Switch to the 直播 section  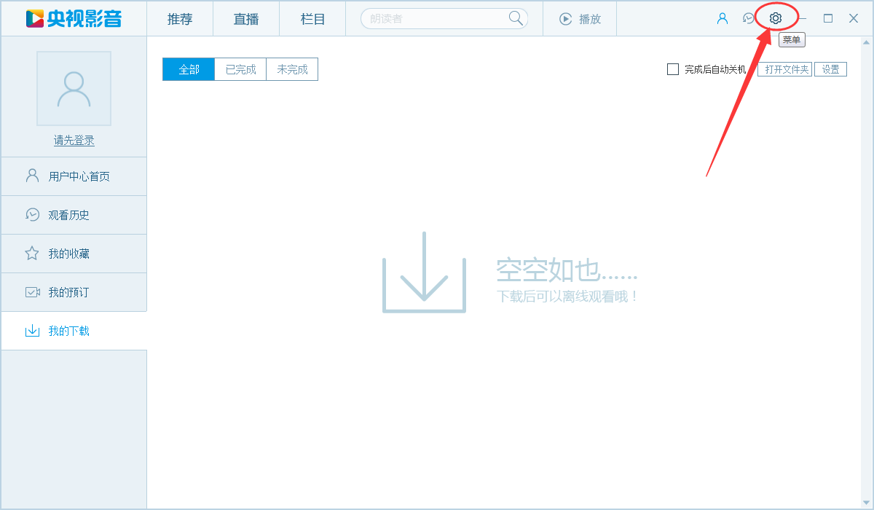pyautogui.click(x=245, y=19)
